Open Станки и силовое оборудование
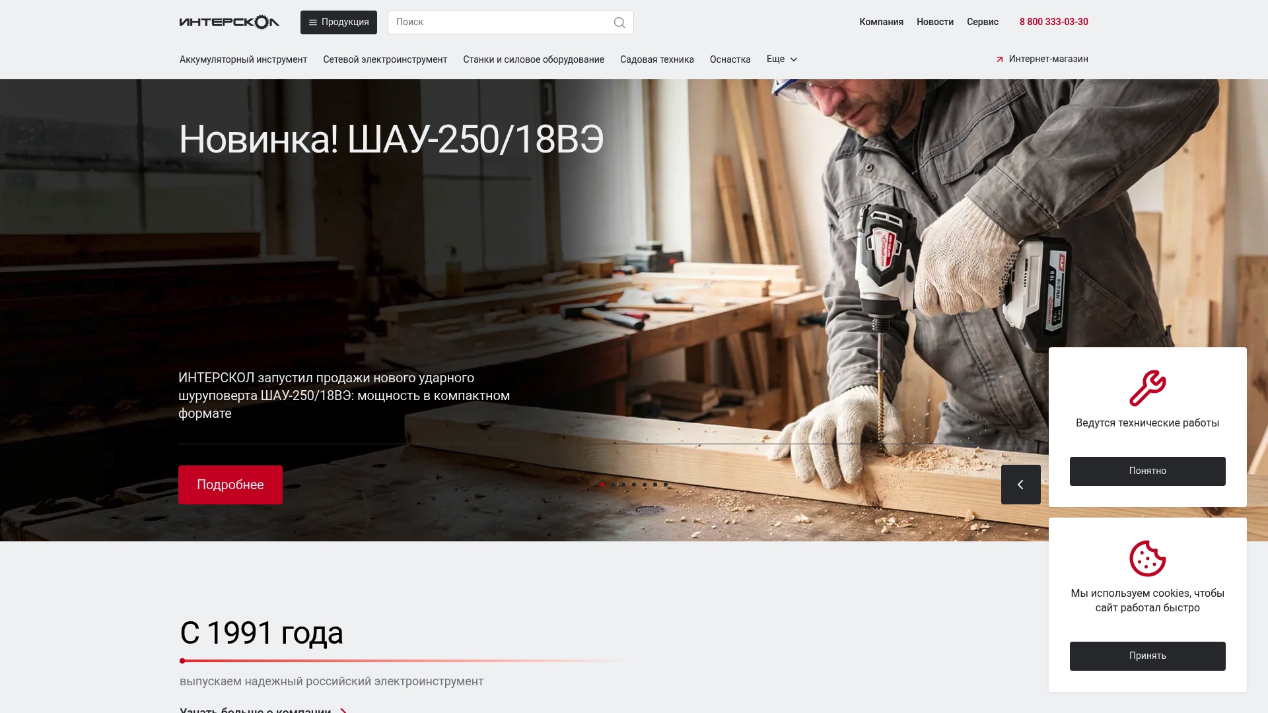This screenshot has width=1268, height=713. (534, 59)
